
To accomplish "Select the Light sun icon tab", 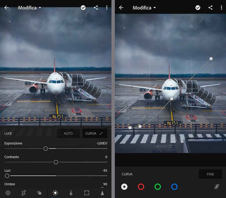I will [x=55, y=193].
